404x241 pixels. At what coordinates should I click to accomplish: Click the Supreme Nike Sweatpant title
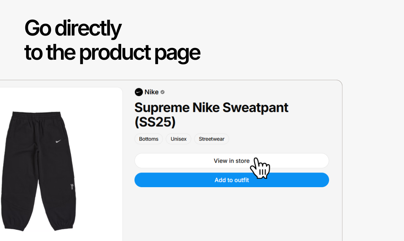(x=211, y=108)
